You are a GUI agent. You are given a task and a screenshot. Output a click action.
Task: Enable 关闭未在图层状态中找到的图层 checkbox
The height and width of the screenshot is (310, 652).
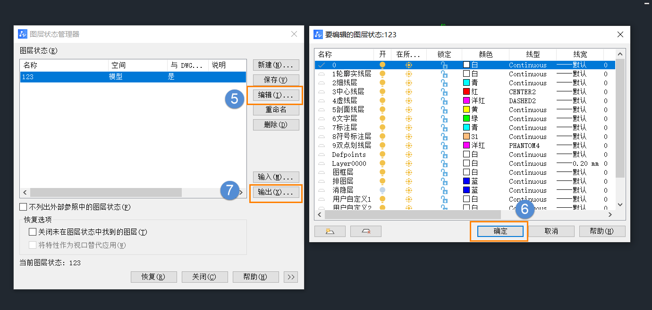33,232
